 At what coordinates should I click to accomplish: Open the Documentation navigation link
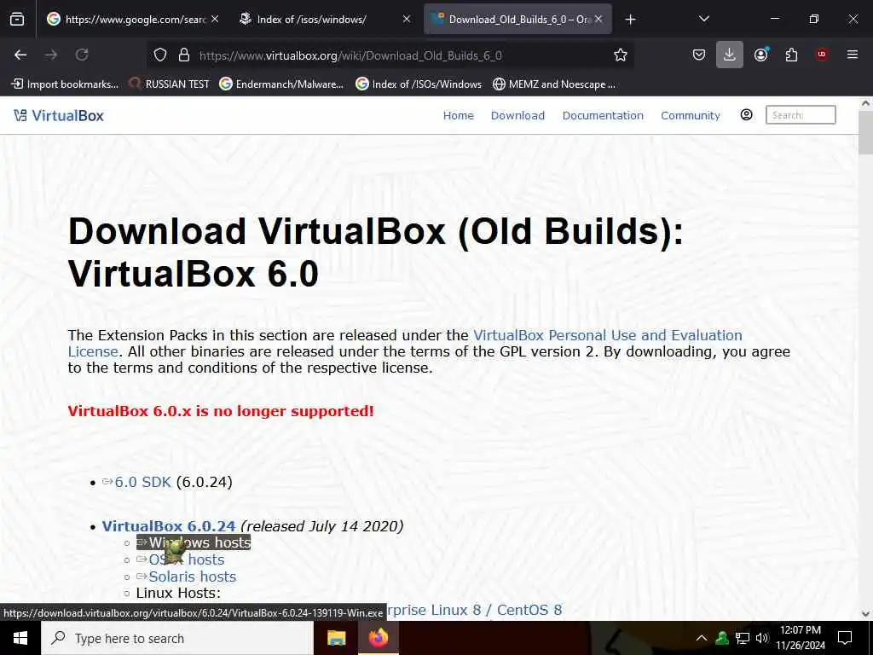603,116
